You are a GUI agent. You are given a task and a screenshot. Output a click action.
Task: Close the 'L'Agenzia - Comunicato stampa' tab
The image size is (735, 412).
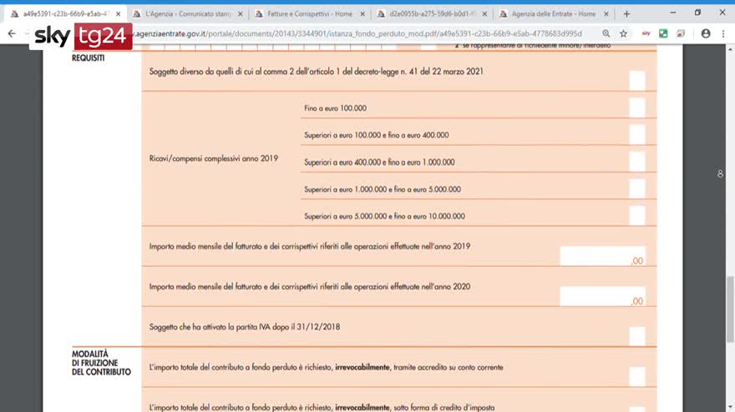pos(238,14)
